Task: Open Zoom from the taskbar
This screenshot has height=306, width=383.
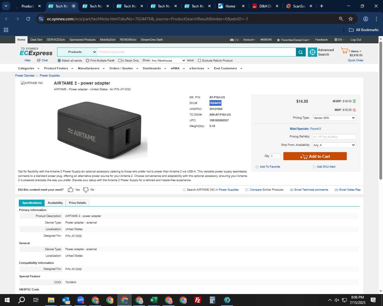Action: tap(80, 300)
